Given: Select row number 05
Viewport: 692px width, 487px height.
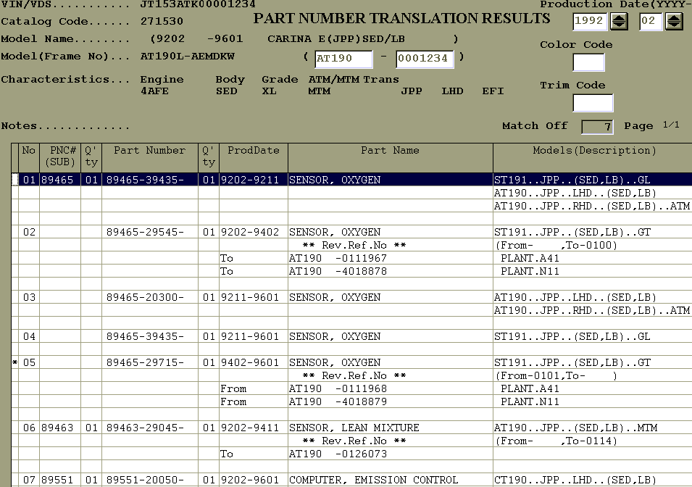Looking at the screenshot, I should click(29, 362).
